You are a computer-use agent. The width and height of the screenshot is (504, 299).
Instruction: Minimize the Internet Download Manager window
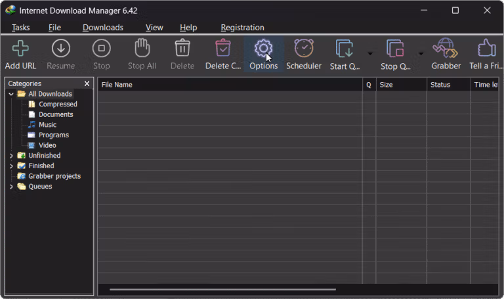(424, 11)
